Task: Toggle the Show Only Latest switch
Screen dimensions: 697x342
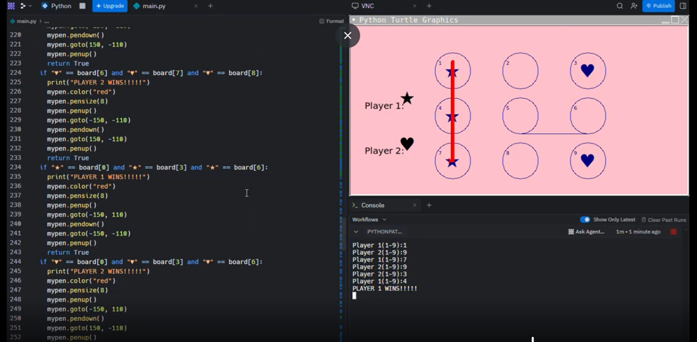Action: click(585, 220)
